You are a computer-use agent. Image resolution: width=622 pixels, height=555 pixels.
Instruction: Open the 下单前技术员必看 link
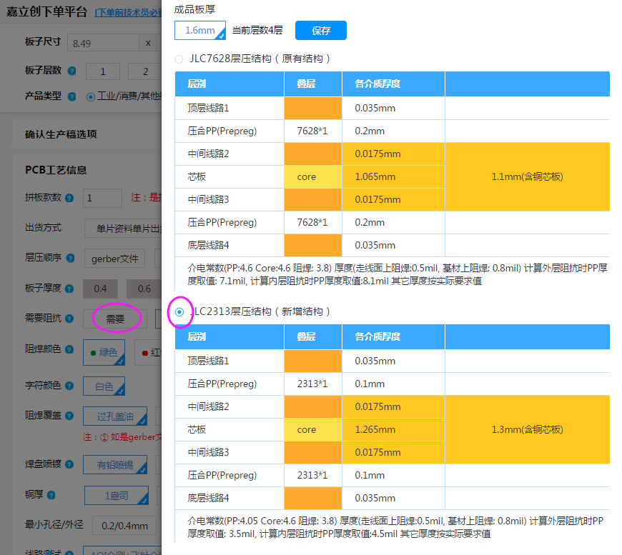click(129, 12)
